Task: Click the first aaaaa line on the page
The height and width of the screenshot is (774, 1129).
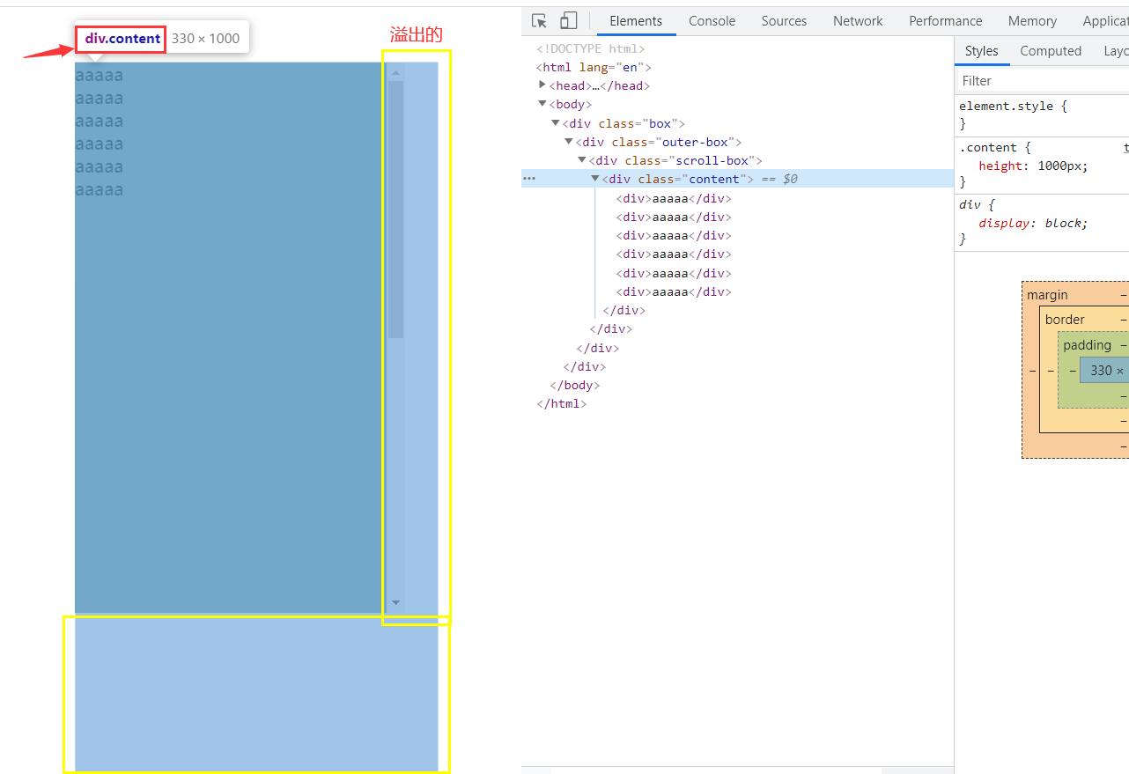Action: (x=99, y=76)
